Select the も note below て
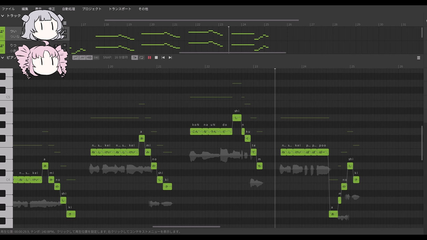Screen dimensions: 427x240 pyautogui.click(x=259, y=166)
